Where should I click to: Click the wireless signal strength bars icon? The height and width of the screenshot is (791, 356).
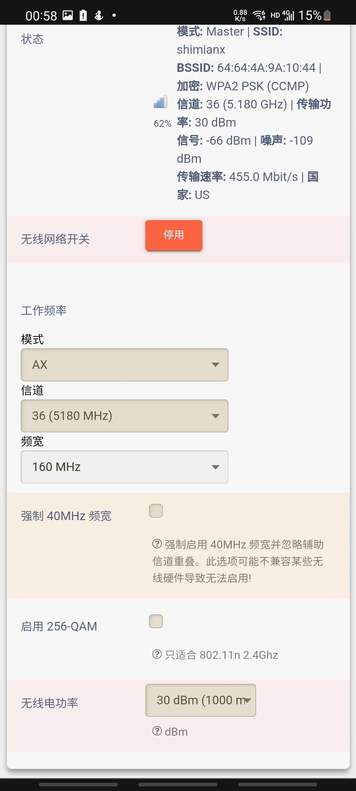(161, 102)
